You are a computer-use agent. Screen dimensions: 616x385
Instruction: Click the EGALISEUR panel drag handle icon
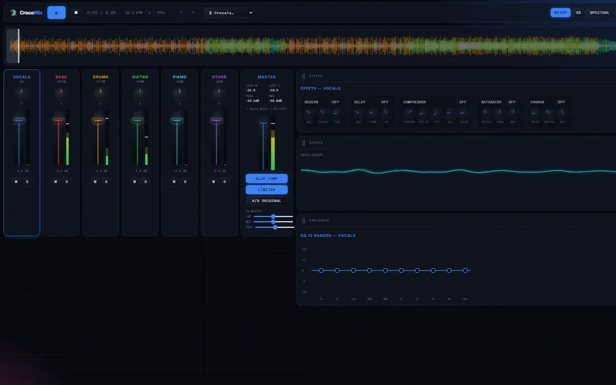[304, 221]
